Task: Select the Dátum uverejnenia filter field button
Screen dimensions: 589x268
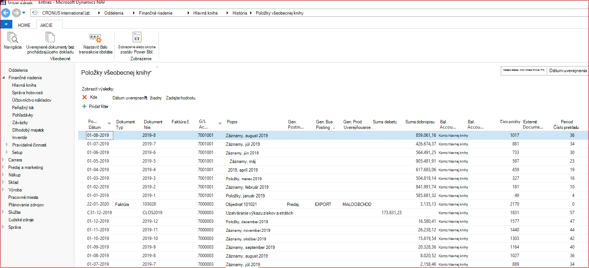Action: click(x=568, y=71)
